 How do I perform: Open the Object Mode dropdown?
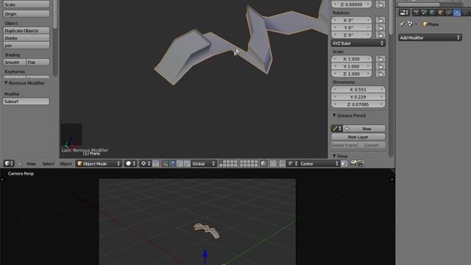[x=99, y=163]
